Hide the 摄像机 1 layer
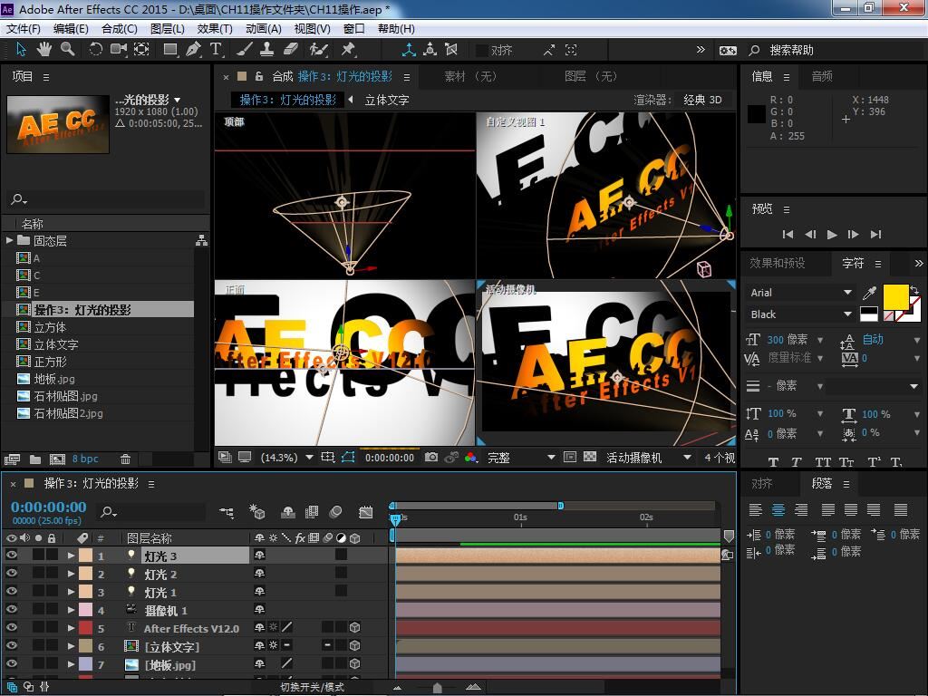Image resolution: width=928 pixels, height=696 pixels. [x=11, y=610]
